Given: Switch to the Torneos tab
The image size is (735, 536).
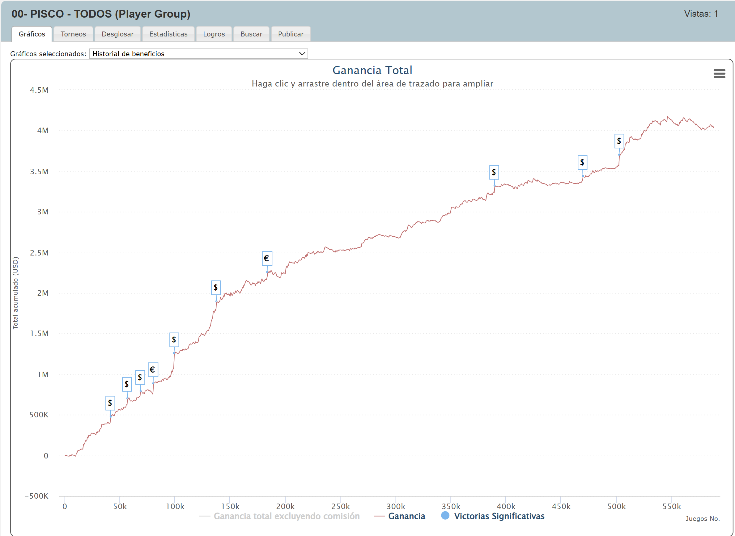Looking at the screenshot, I should coord(73,34).
